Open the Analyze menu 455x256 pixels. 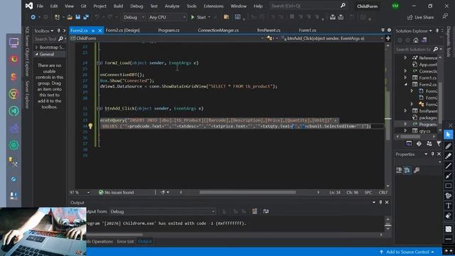coord(172,6)
